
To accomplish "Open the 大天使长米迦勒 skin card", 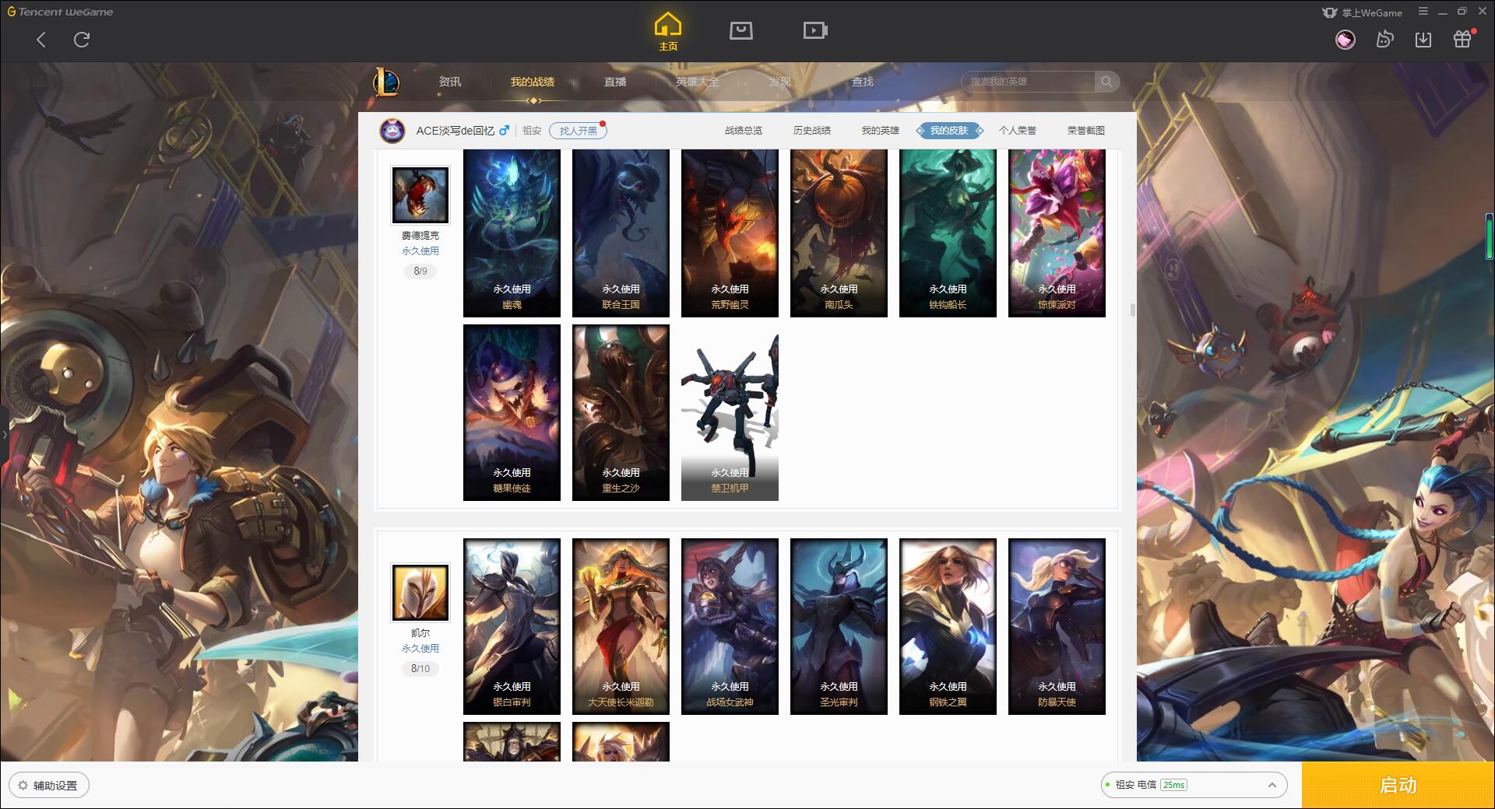I will (x=621, y=626).
